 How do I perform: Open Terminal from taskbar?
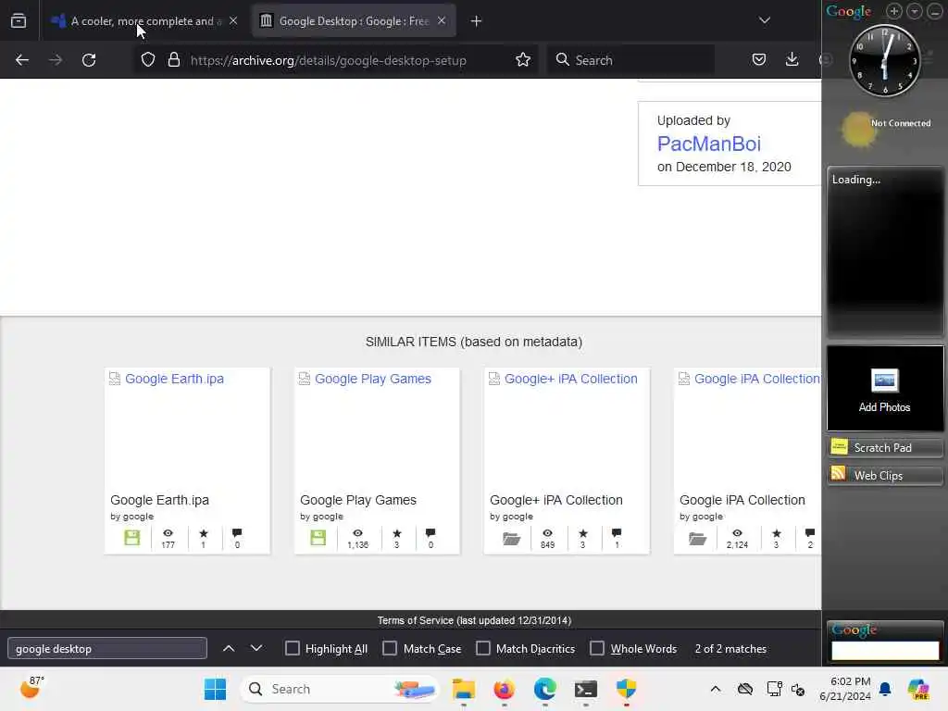585,689
